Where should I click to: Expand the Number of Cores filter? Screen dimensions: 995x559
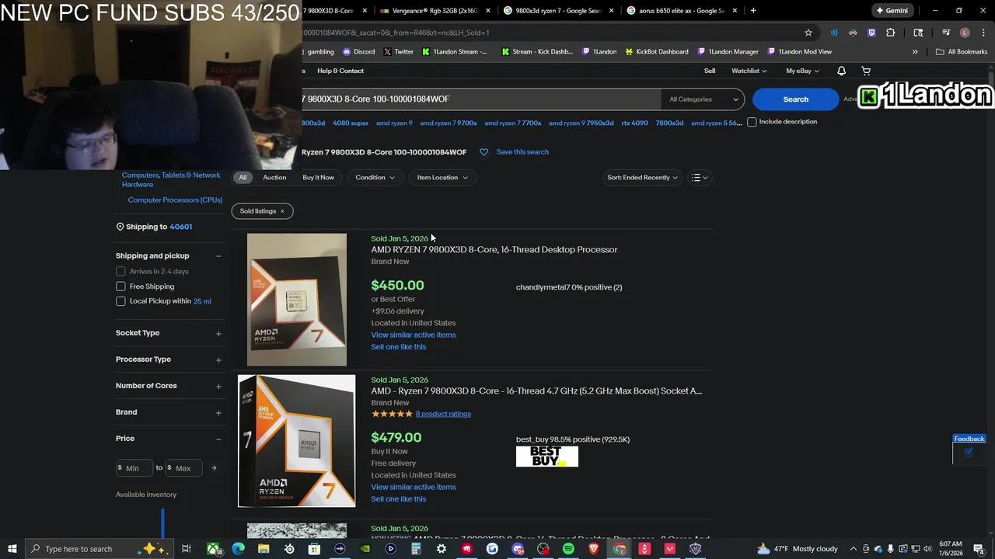click(218, 387)
